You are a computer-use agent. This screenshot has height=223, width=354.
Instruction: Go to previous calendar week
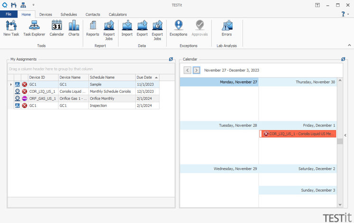tap(187, 70)
